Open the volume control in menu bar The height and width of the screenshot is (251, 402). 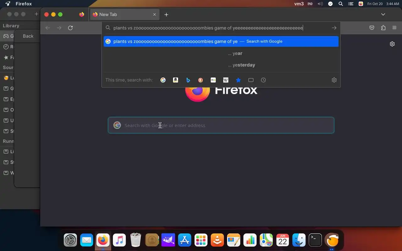320,4
